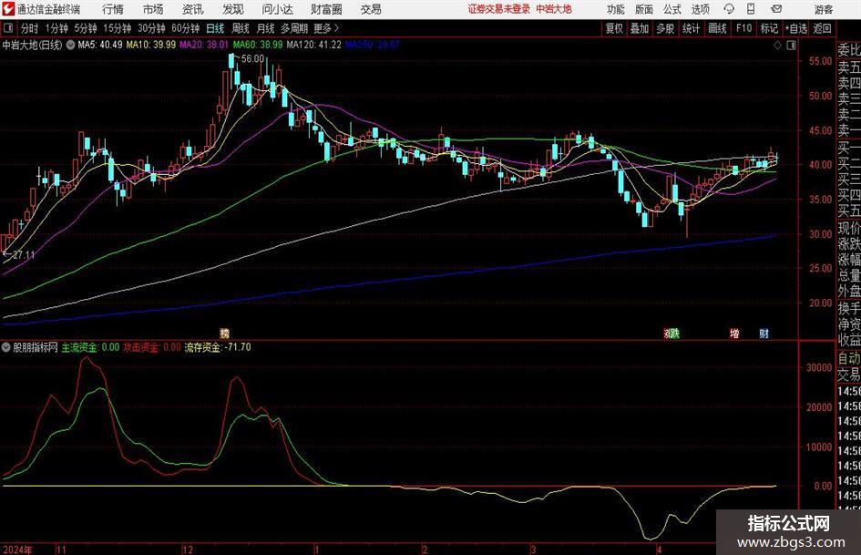Switch to 5分钟 period
Image resolution: width=861 pixels, height=555 pixels.
(85, 28)
